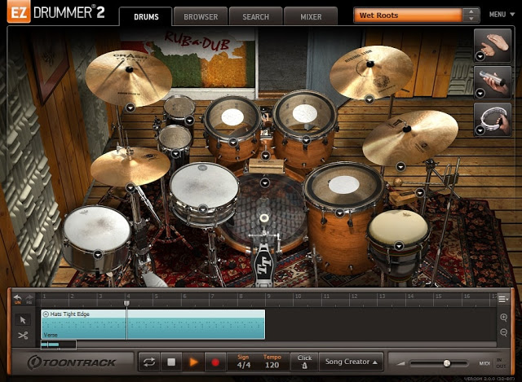522x382 pixels.
Task: Toggle loop playback
Action: (149, 362)
